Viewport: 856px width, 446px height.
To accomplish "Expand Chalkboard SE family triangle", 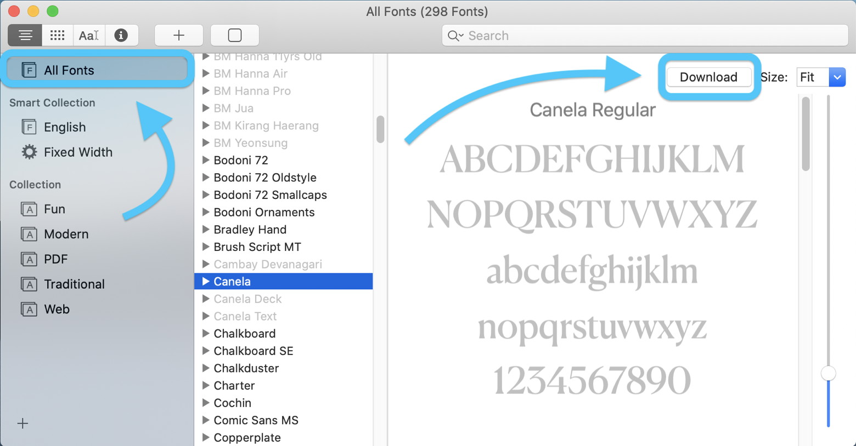I will tap(206, 351).
